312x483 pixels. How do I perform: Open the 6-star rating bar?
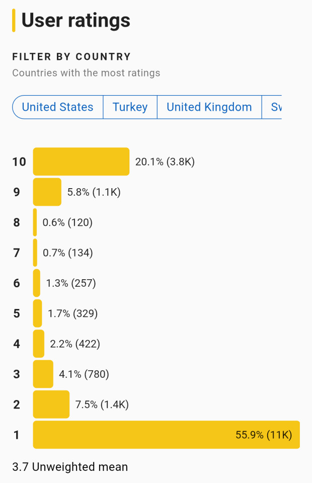(36, 283)
